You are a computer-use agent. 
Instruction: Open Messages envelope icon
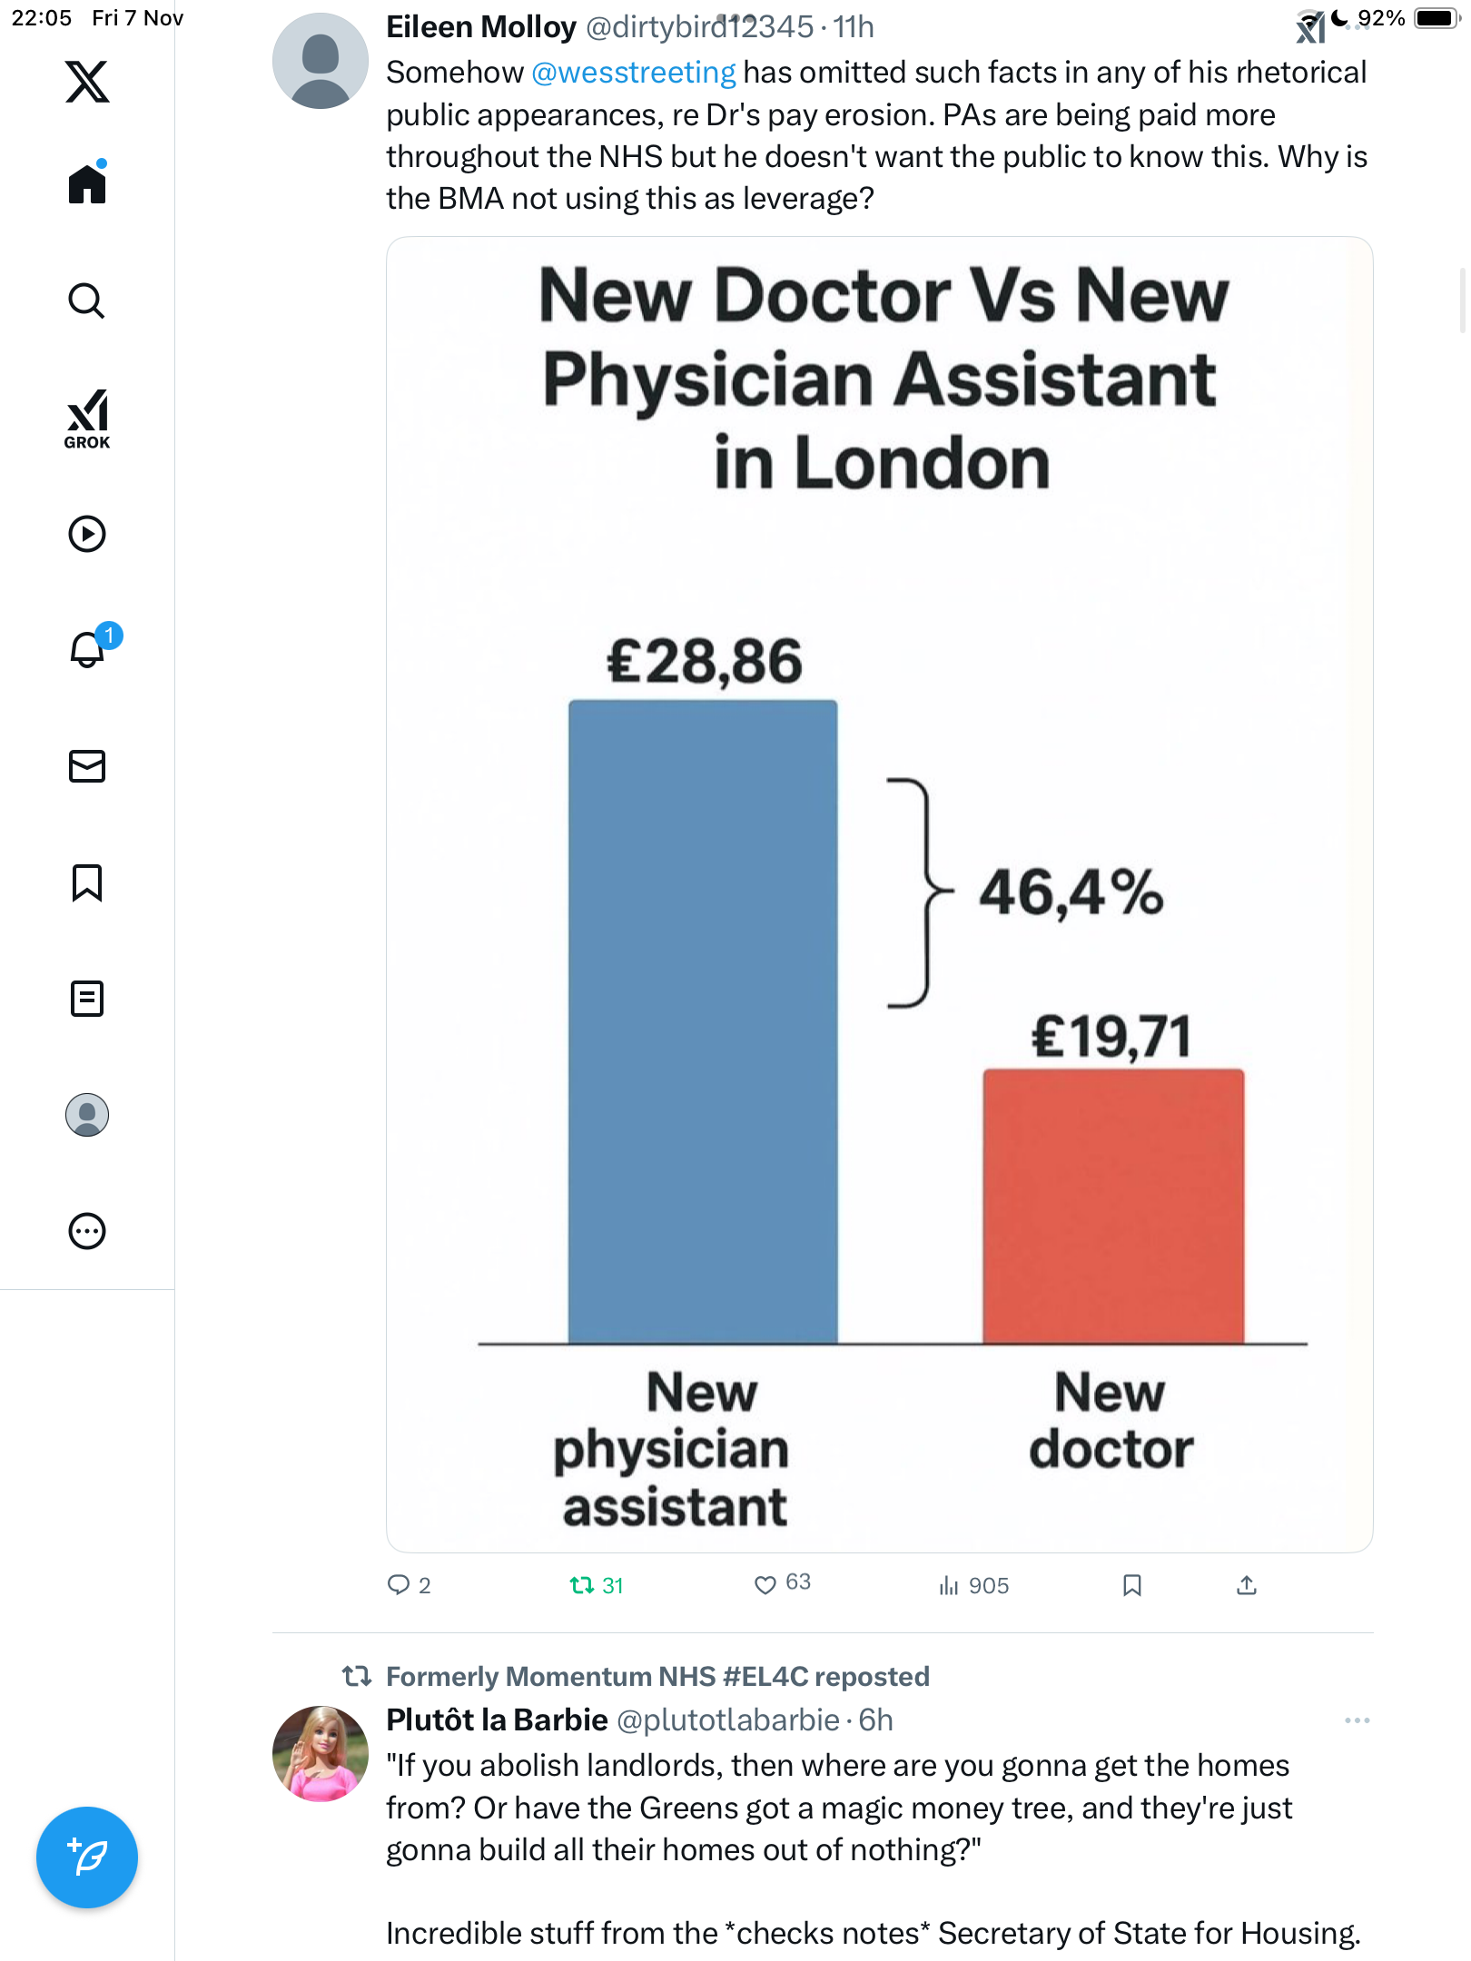(x=87, y=766)
